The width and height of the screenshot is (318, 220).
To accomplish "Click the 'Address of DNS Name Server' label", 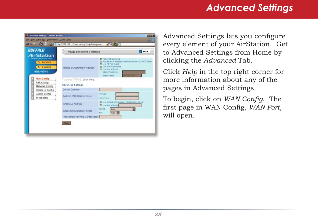I will tap(77, 96).
